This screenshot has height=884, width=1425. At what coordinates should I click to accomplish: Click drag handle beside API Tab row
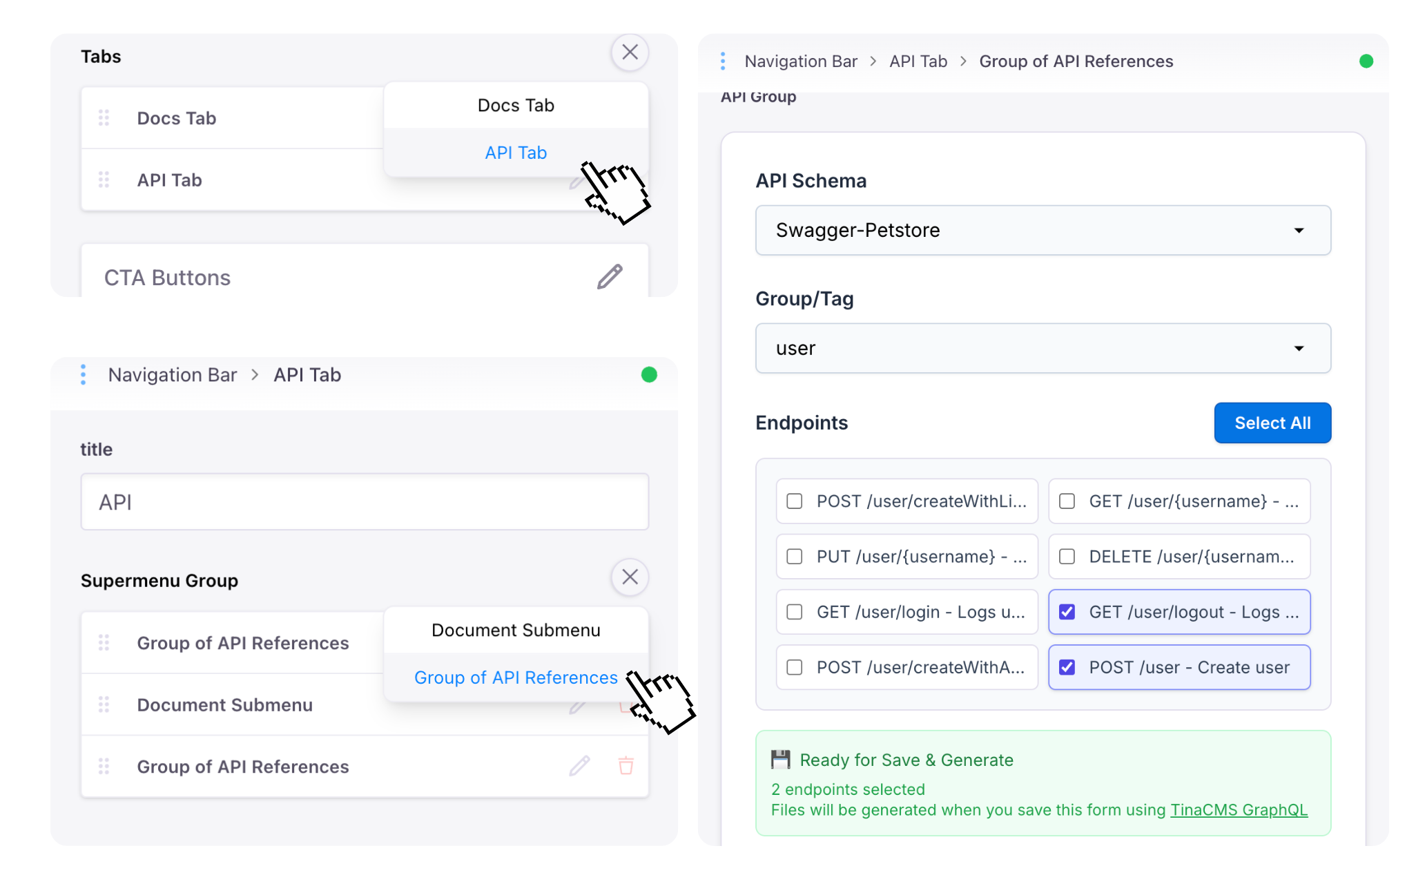(104, 180)
